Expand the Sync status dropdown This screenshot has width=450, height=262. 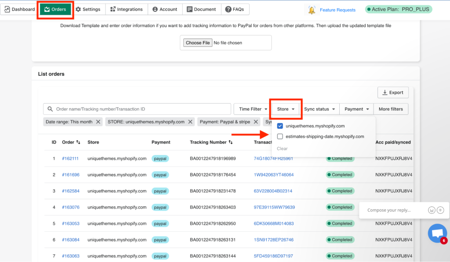point(320,109)
